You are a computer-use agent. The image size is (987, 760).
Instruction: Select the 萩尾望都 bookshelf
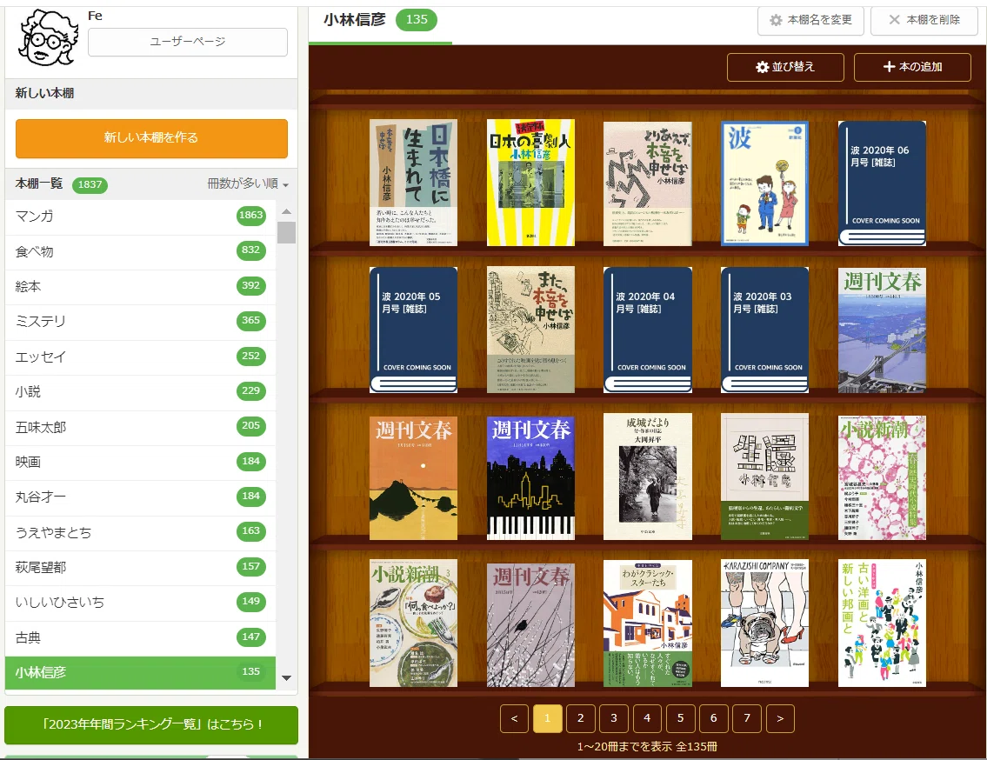click(140, 568)
